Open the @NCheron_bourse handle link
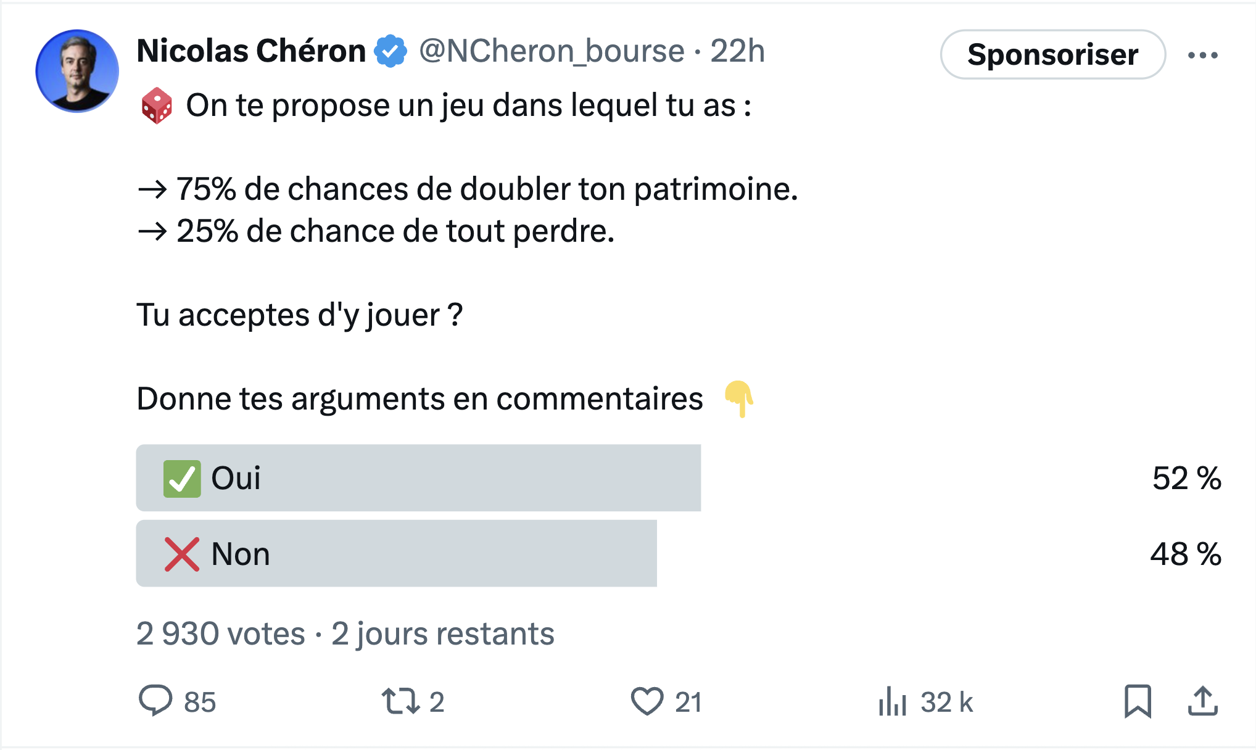Screen dimensions: 1256x750 coord(552,51)
